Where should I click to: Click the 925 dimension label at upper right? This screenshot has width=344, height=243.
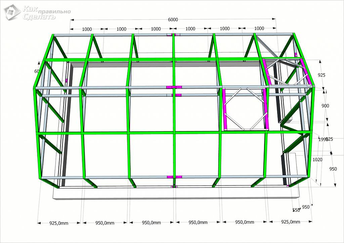click(x=321, y=75)
